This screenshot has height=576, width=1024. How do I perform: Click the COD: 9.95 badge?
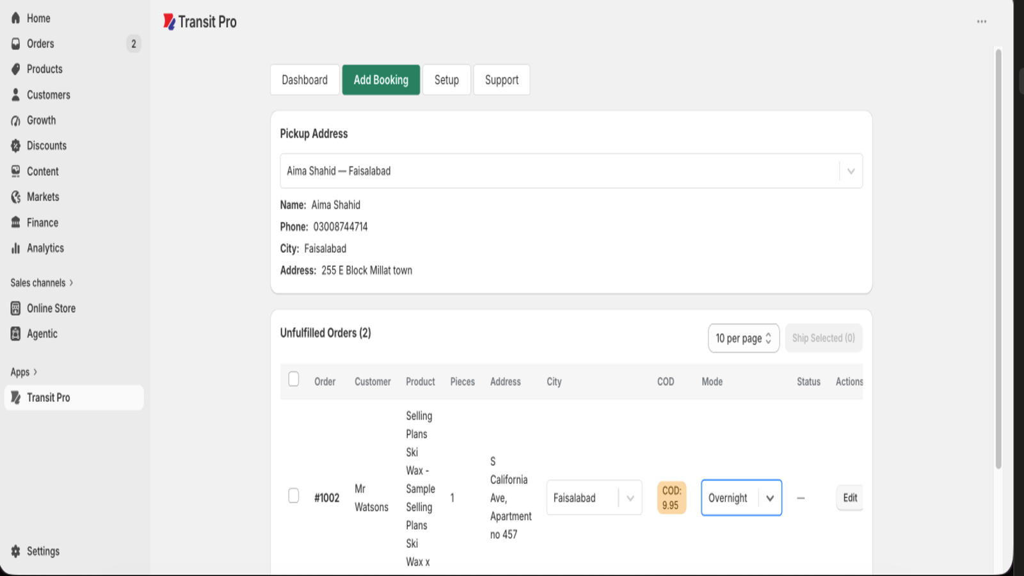tap(671, 497)
